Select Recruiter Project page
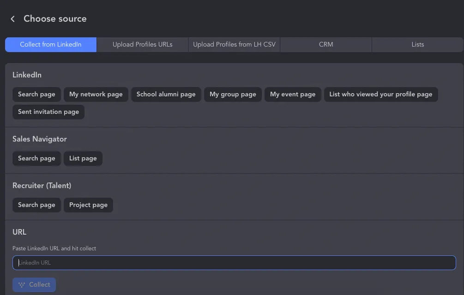The image size is (464, 295). 88,205
